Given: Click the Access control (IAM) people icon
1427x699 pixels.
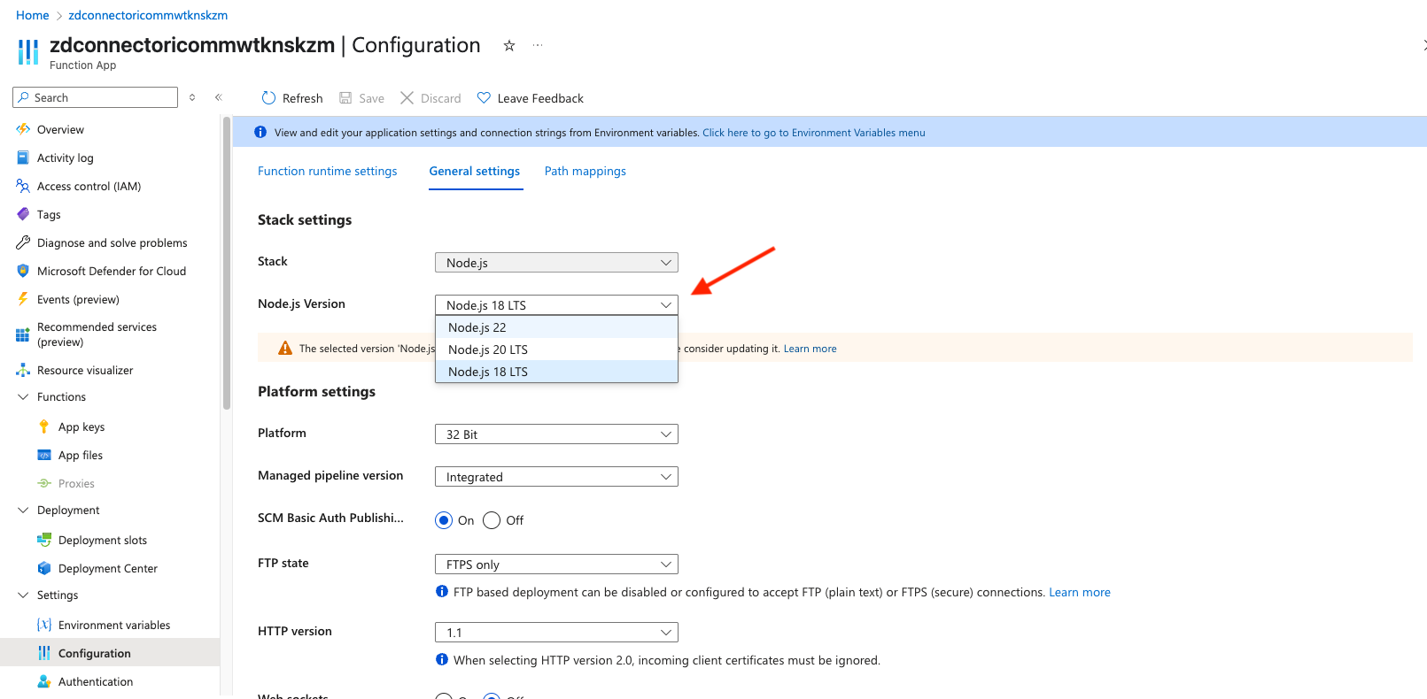Looking at the screenshot, I should click(x=23, y=186).
